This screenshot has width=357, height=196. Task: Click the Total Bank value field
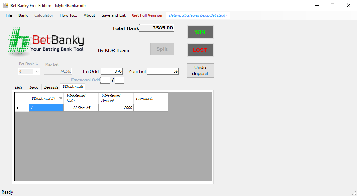click(157, 28)
